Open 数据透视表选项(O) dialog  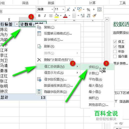[58, 86]
